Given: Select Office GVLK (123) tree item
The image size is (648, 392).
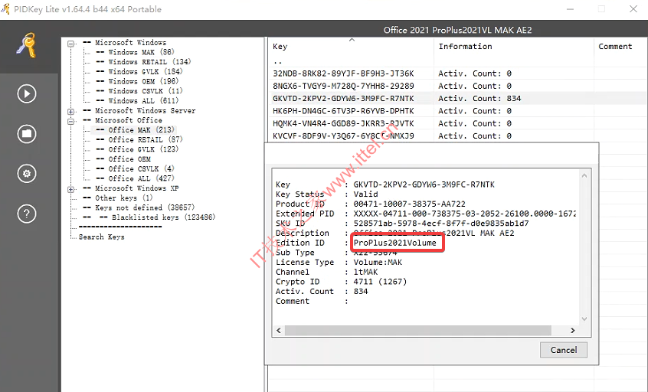Looking at the screenshot, I should pos(137,149).
